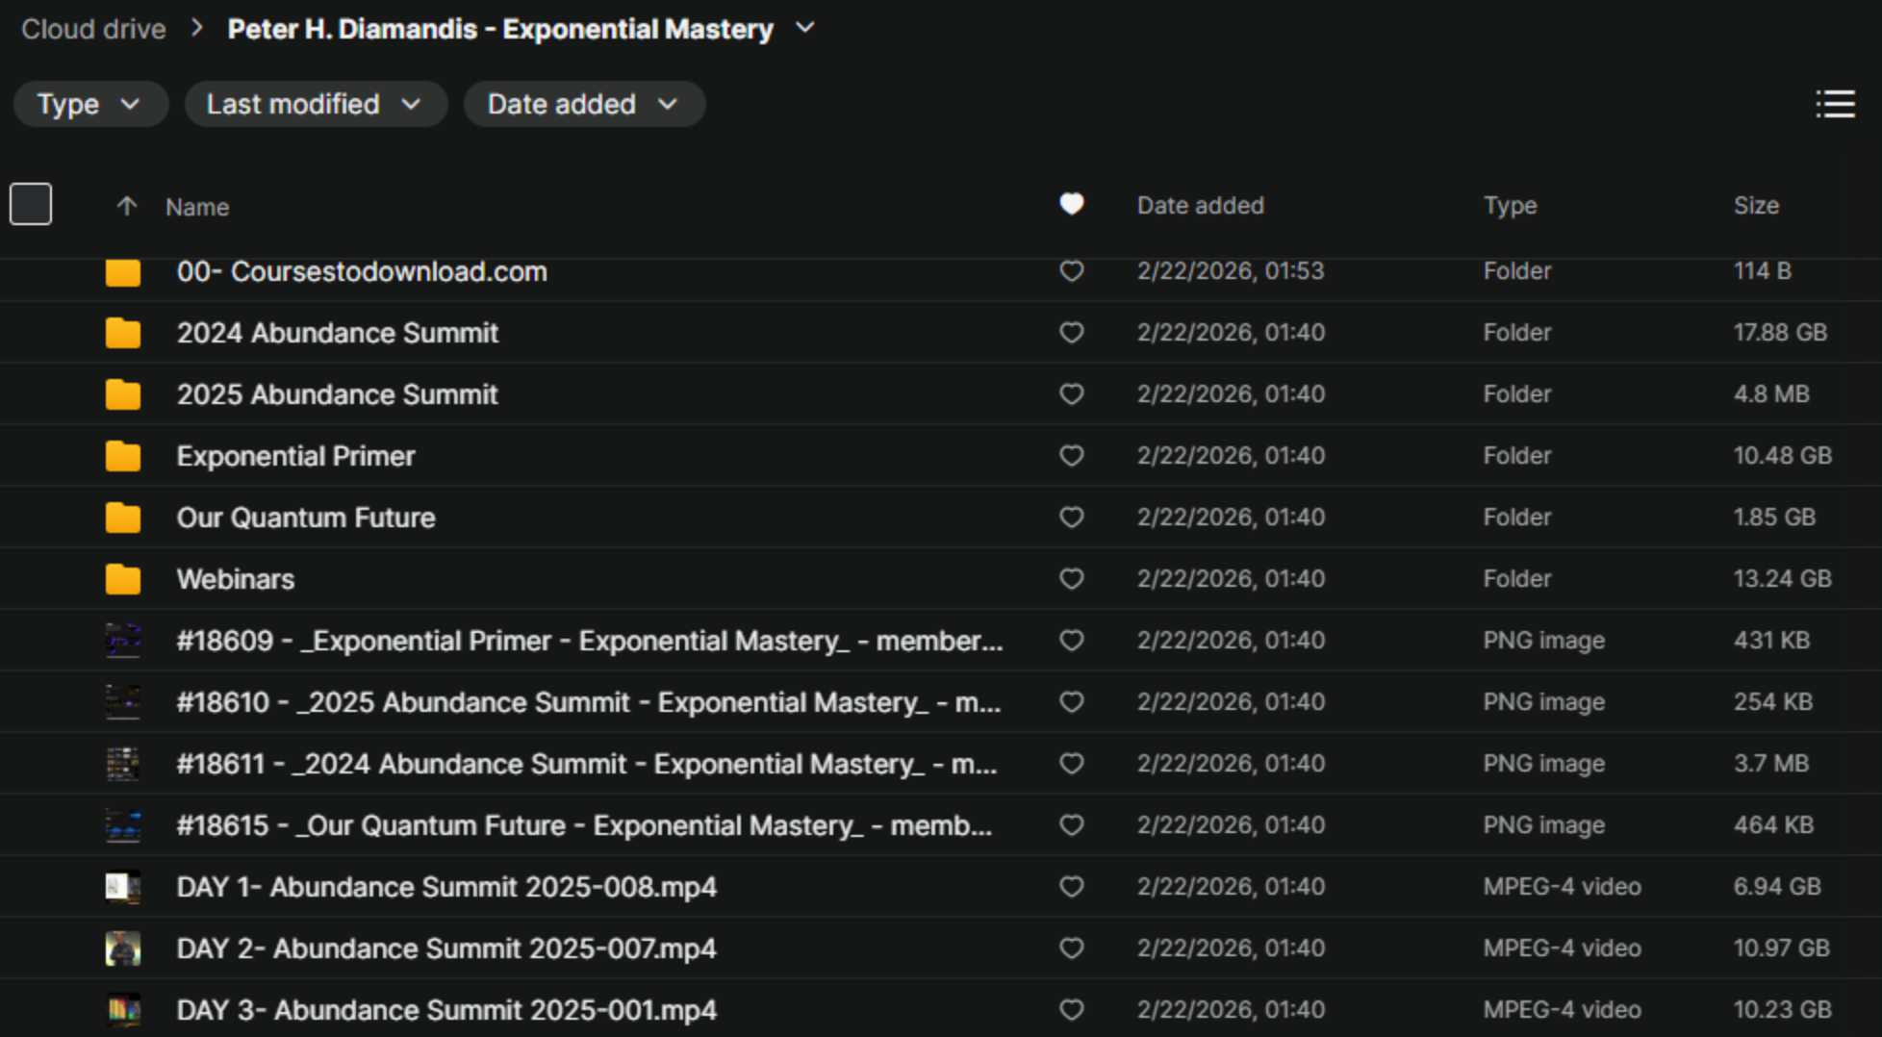Click the Exponential Primer folder icon
The width and height of the screenshot is (1882, 1037).
[x=122, y=455]
